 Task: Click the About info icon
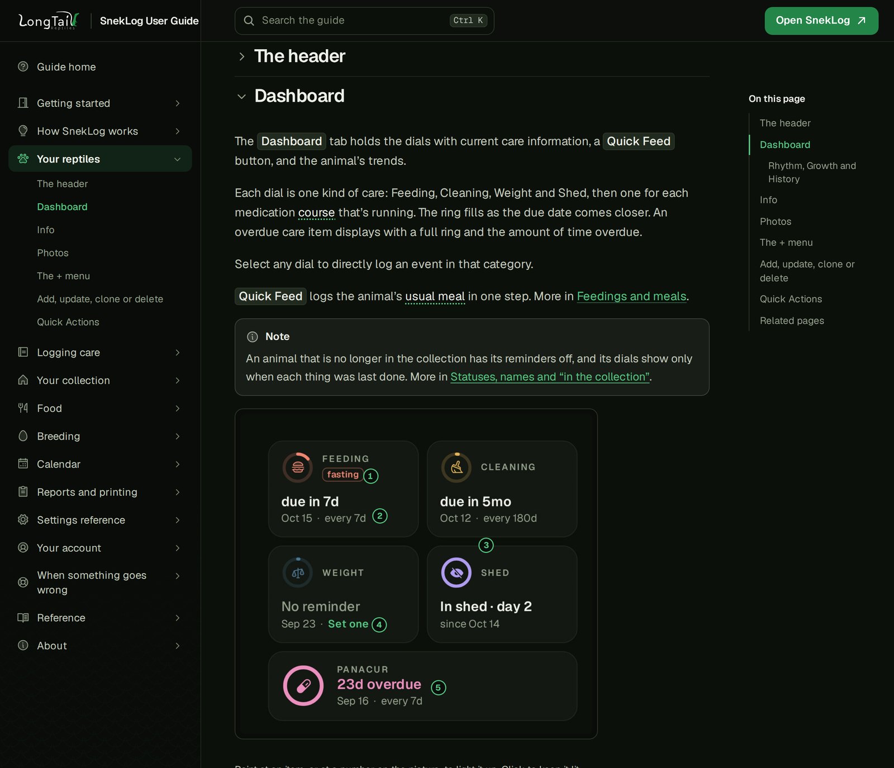tap(23, 645)
